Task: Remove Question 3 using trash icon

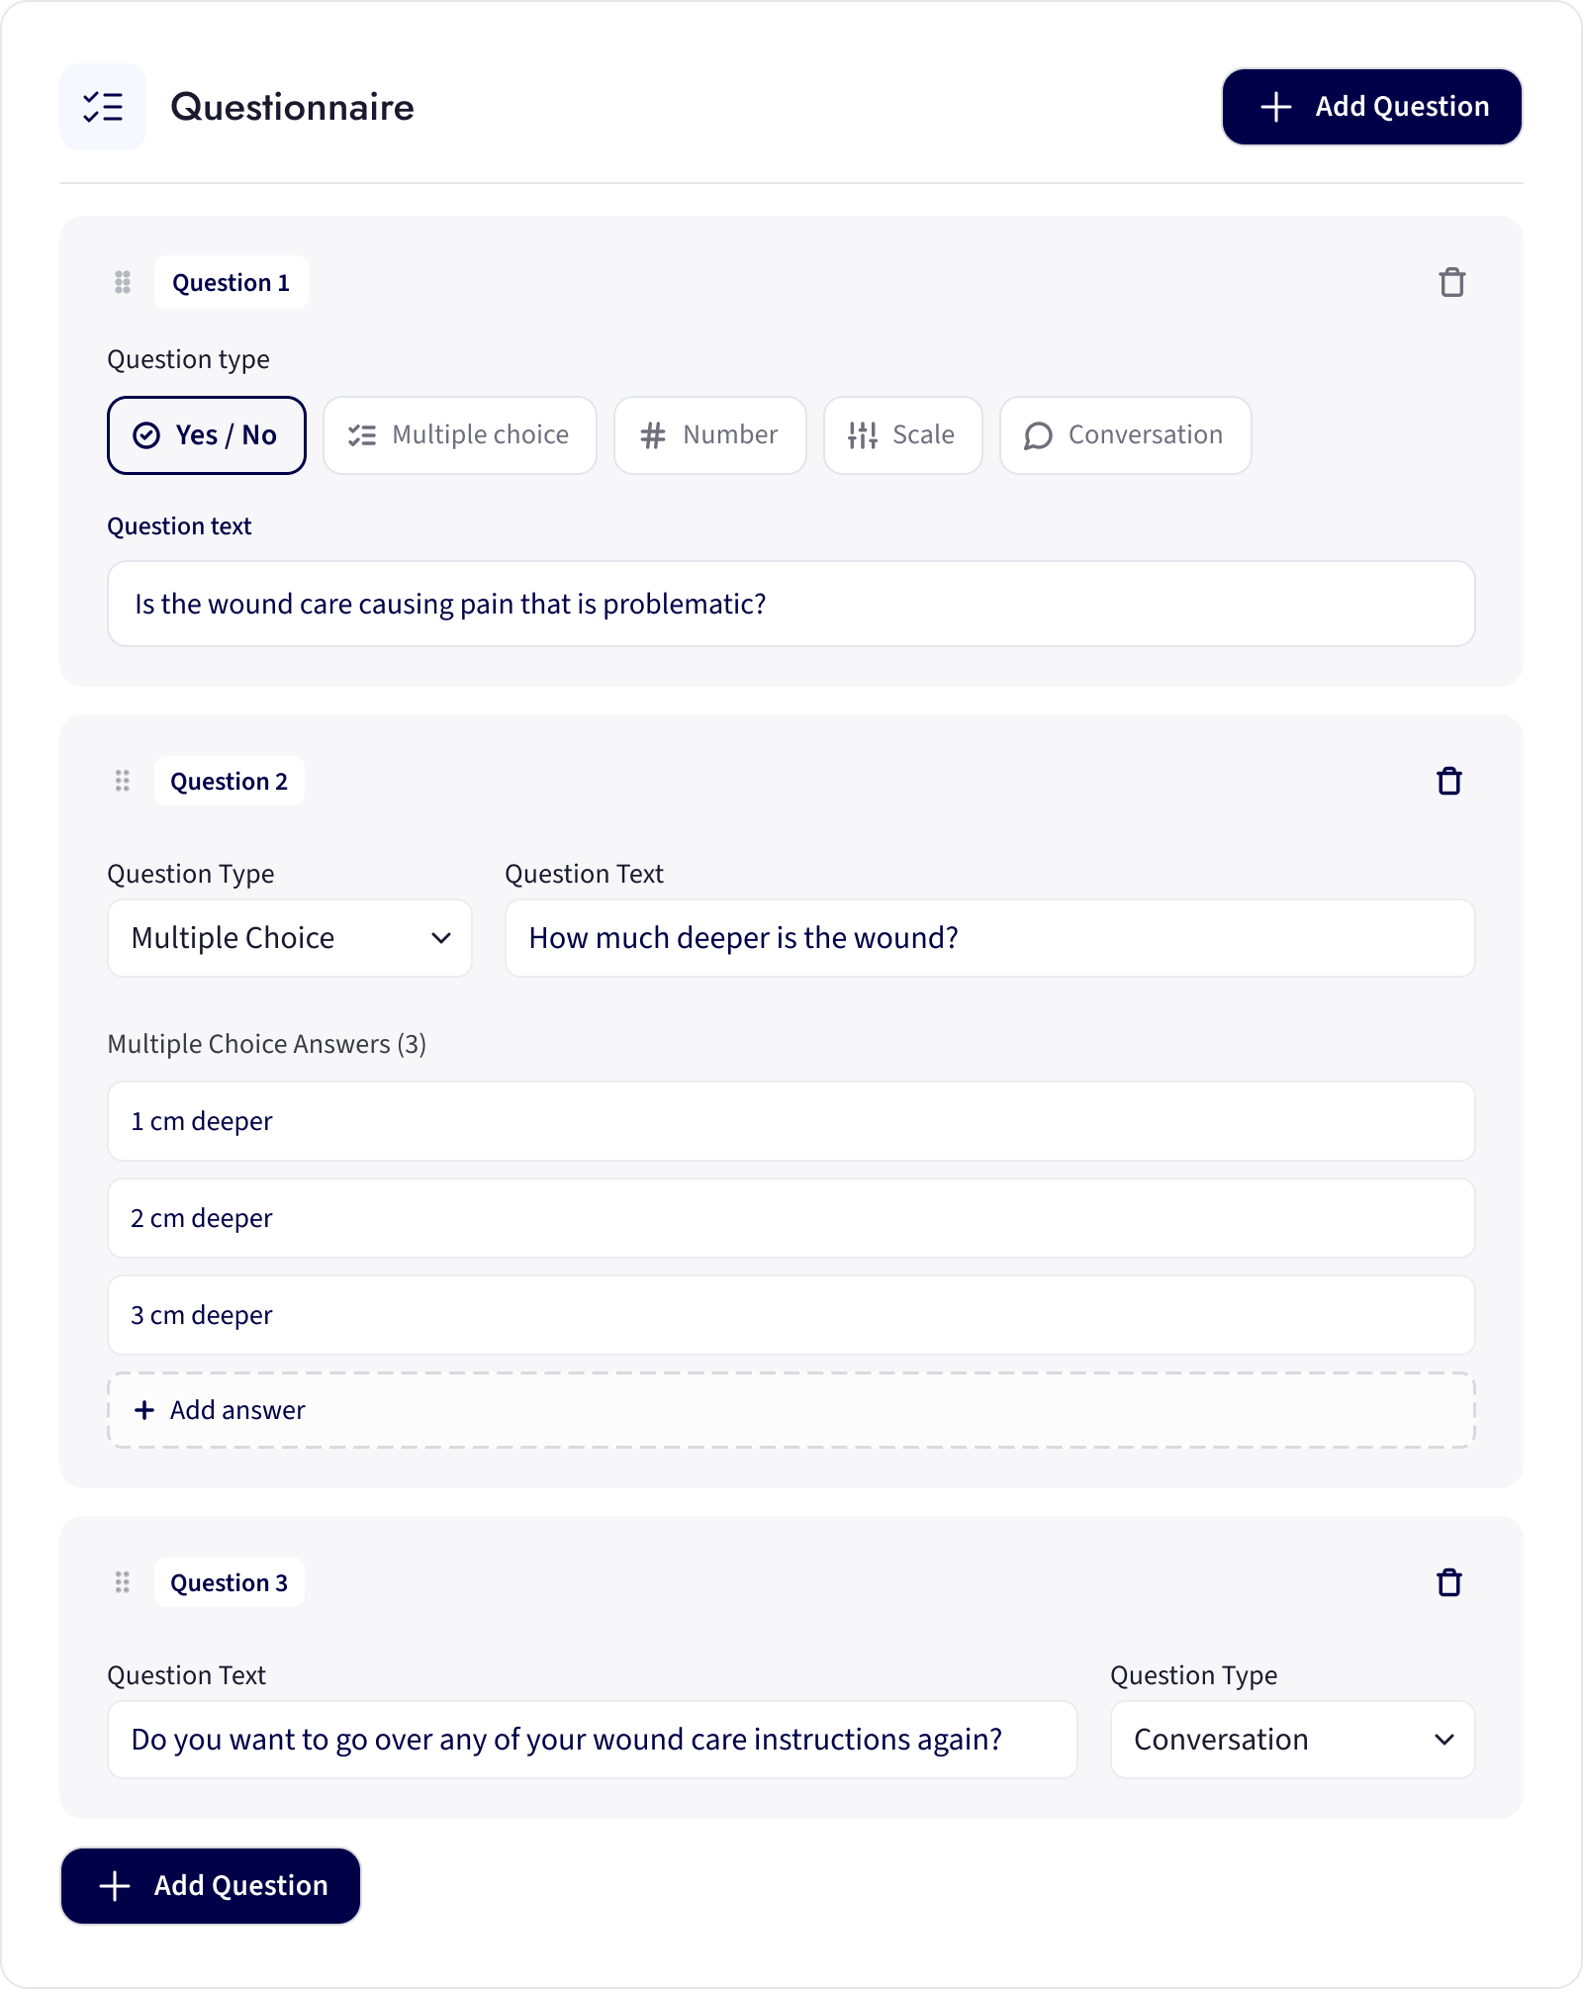Action: click(x=1449, y=1583)
